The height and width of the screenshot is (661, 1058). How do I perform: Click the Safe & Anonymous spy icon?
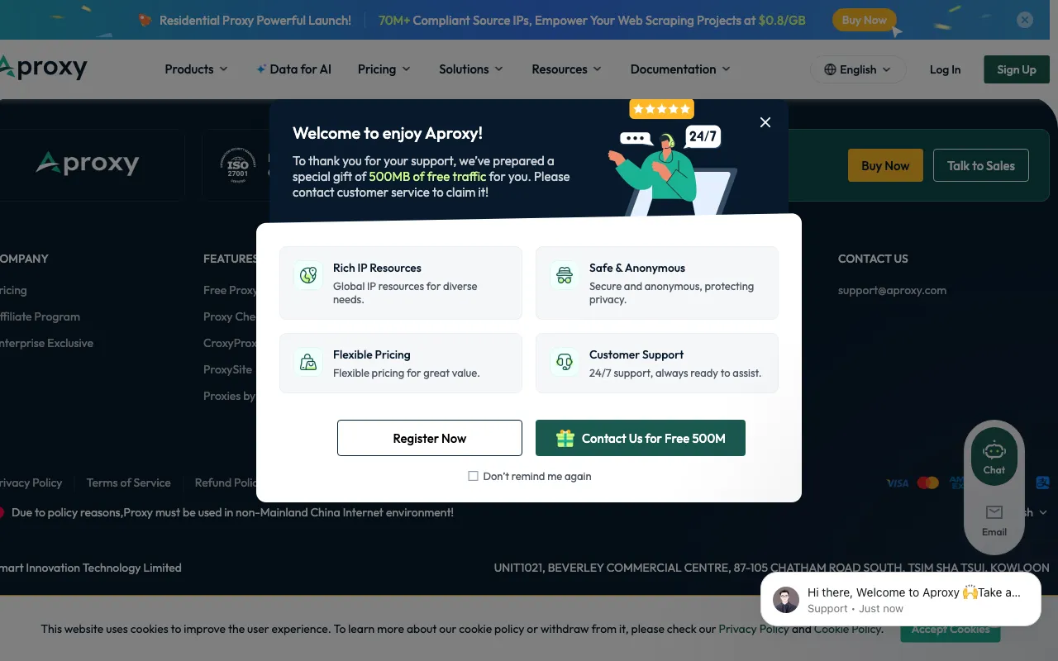click(x=565, y=275)
